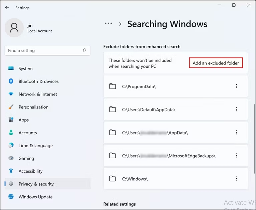Click the Related settings heading
The height and width of the screenshot is (210, 256).
[119, 204]
